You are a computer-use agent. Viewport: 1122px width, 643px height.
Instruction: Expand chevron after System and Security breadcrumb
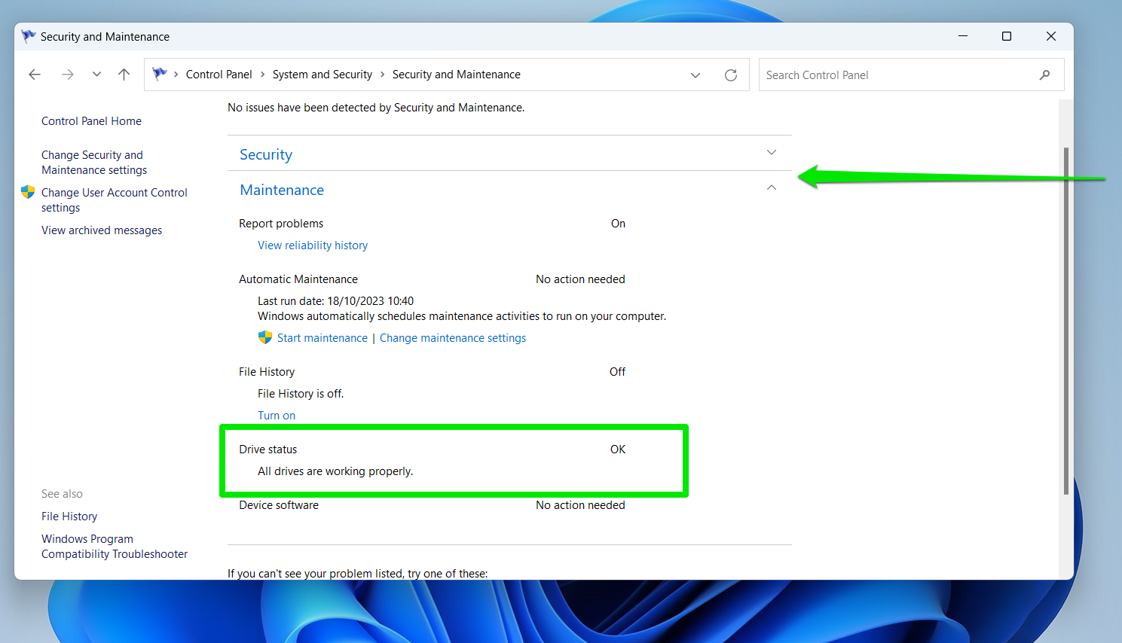383,75
